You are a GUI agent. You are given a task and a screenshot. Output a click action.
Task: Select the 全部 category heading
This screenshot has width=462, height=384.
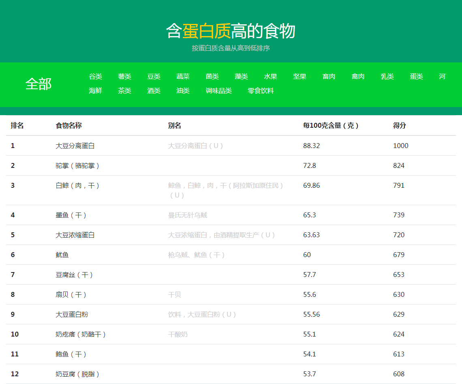click(x=38, y=84)
